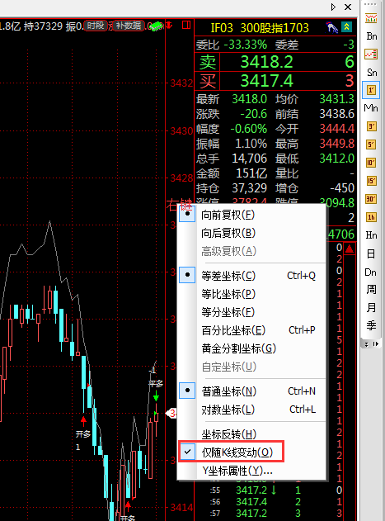The width and height of the screenshot is (385, 521).
Task: Open the intraday time-share chart icon
Action: pos(371,18)
